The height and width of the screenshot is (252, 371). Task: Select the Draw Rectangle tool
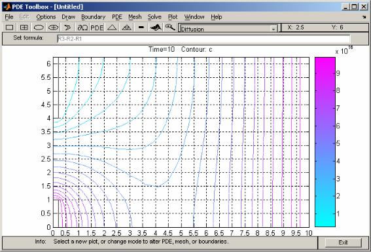[x=9, y=27]
